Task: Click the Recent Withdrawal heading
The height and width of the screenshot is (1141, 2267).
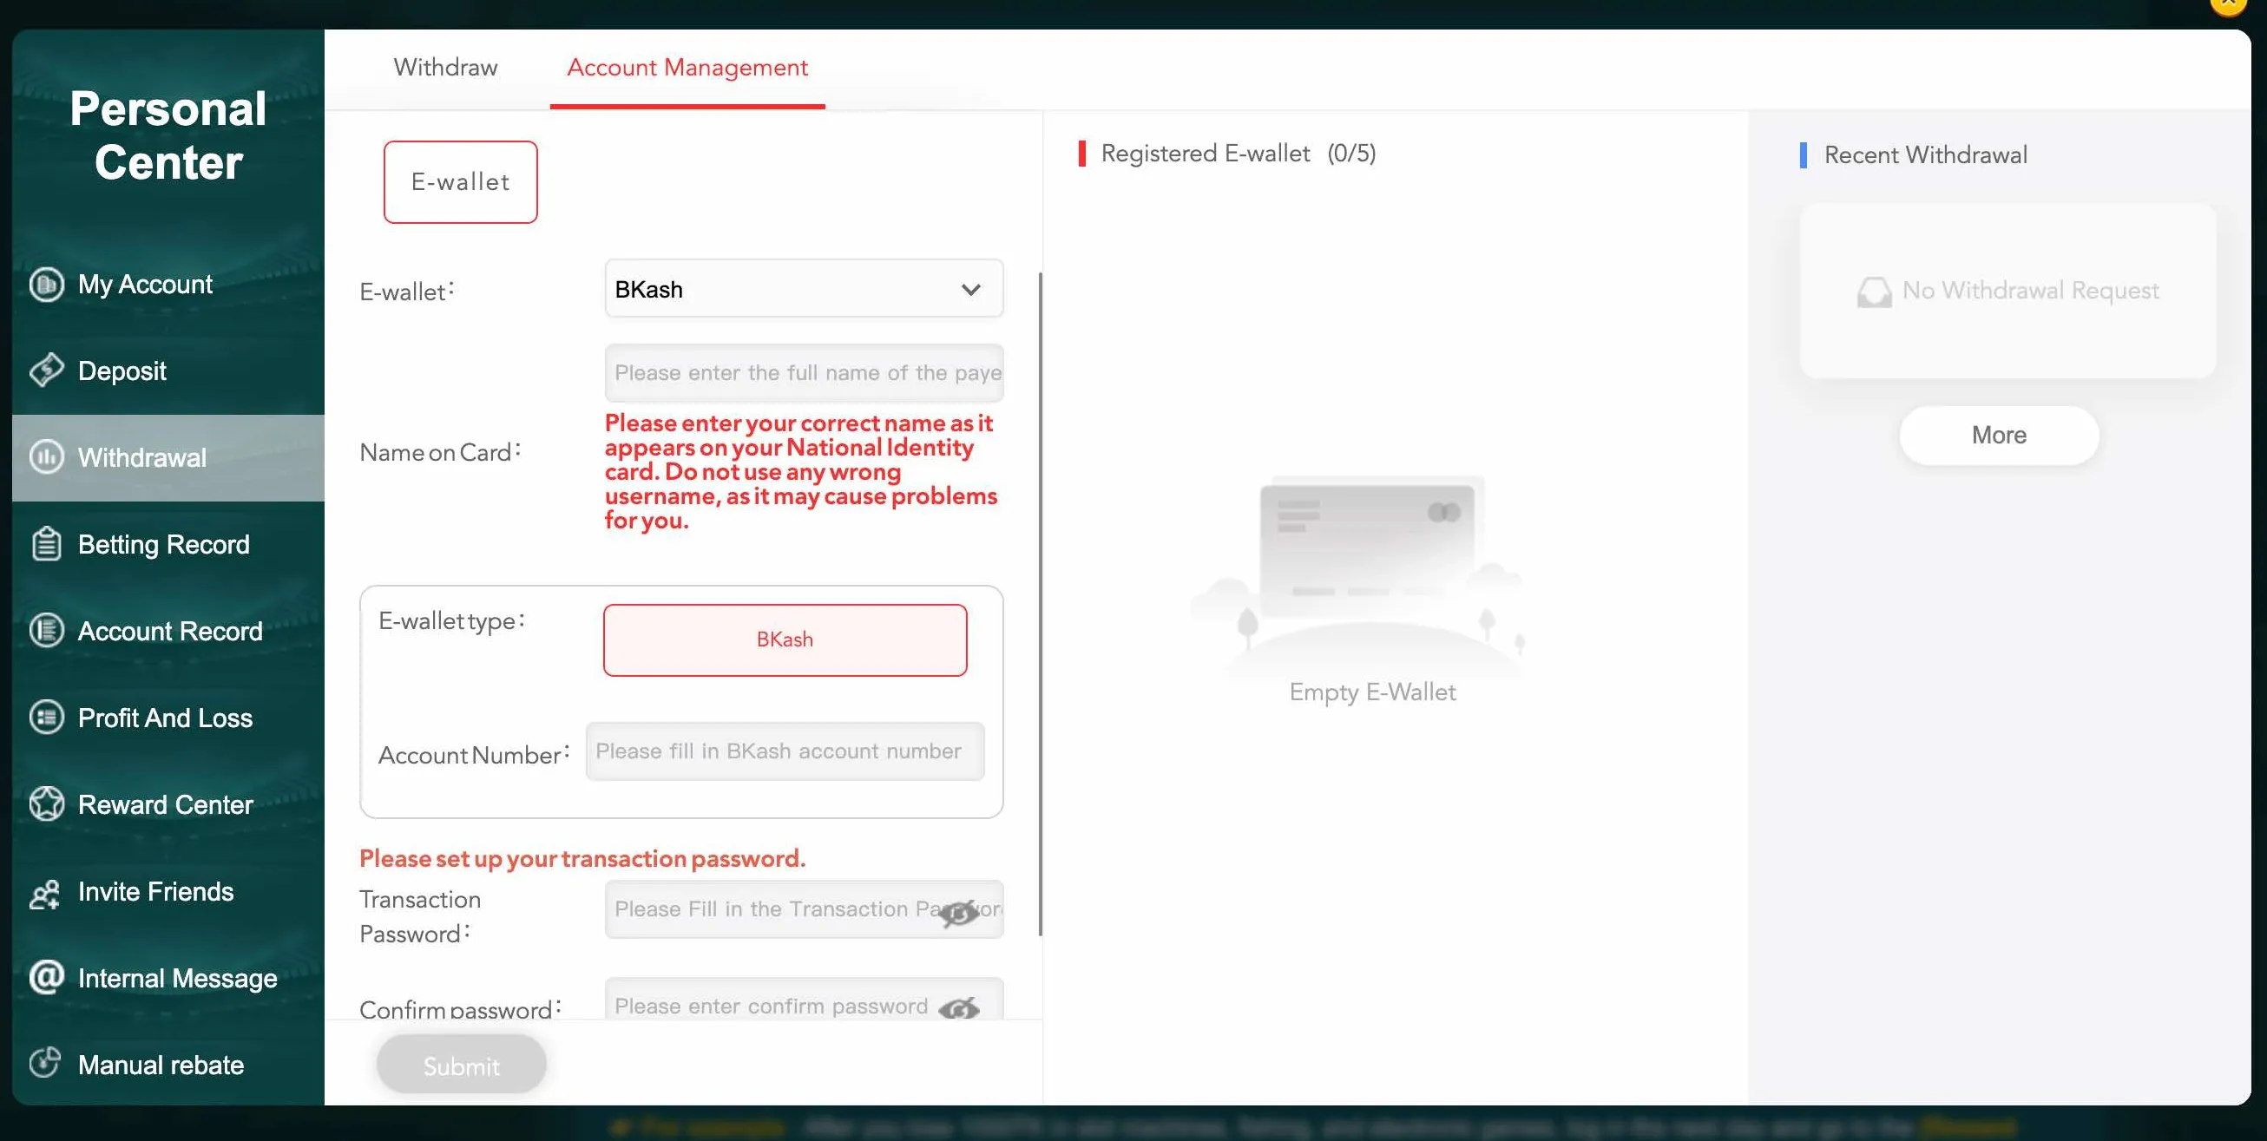Action: coord(1926,154)
